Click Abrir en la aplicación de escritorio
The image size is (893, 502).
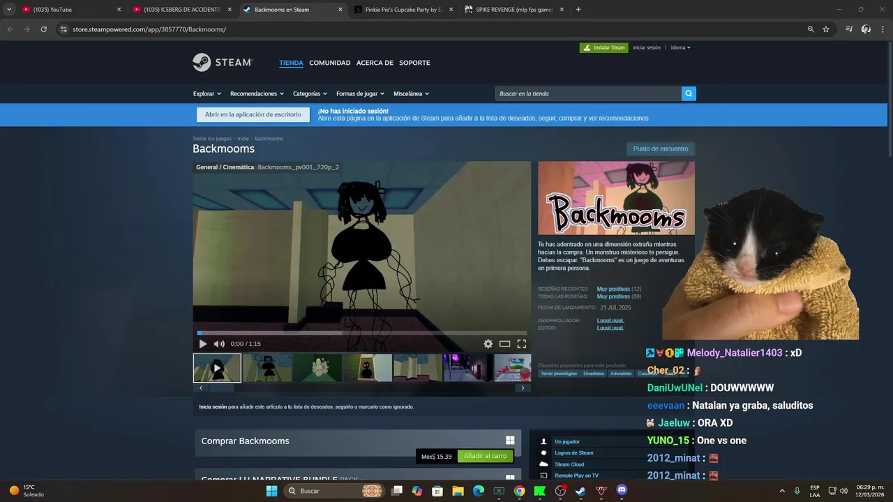tap(253, 115)
